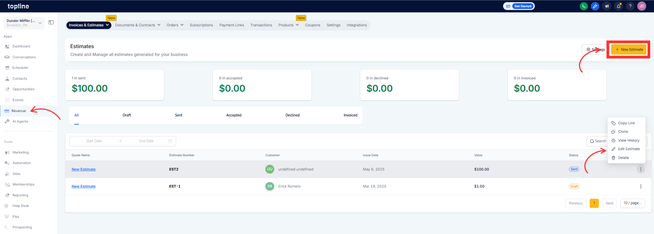
Task: Open the megaphone announcements icon
Action: [607, 6]
